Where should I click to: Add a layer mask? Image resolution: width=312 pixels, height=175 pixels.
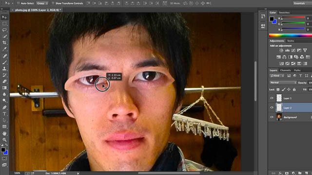(287, 173)
